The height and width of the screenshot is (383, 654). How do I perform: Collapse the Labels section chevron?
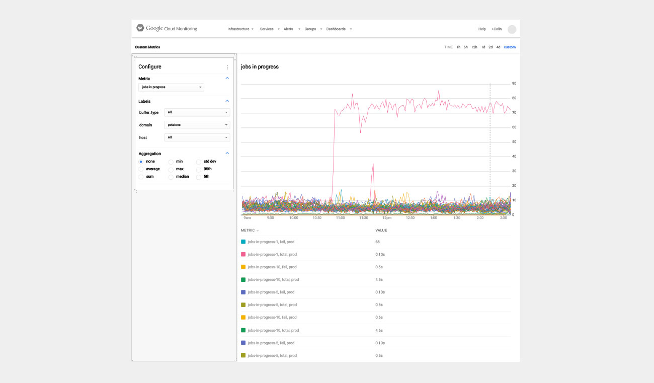click(227, 101)
